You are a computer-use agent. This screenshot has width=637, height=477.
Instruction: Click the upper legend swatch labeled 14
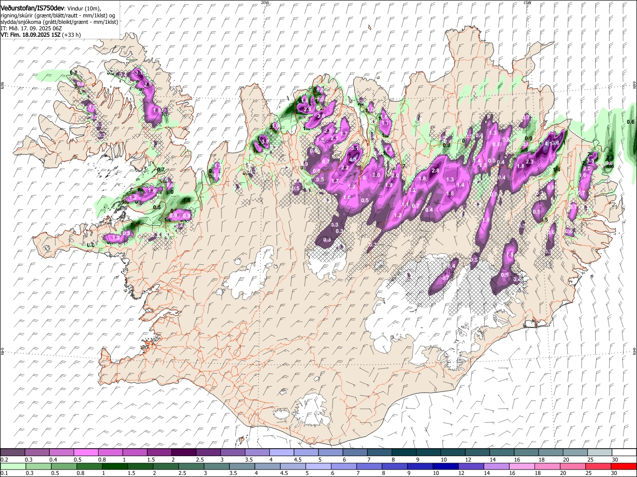(x=501, y=453)
